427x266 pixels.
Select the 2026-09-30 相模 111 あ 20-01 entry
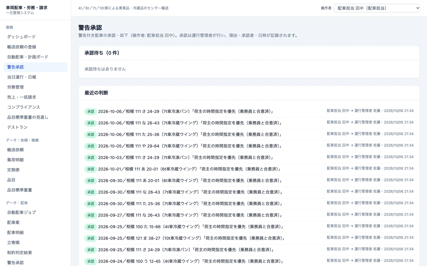click(x=249, y=181)
